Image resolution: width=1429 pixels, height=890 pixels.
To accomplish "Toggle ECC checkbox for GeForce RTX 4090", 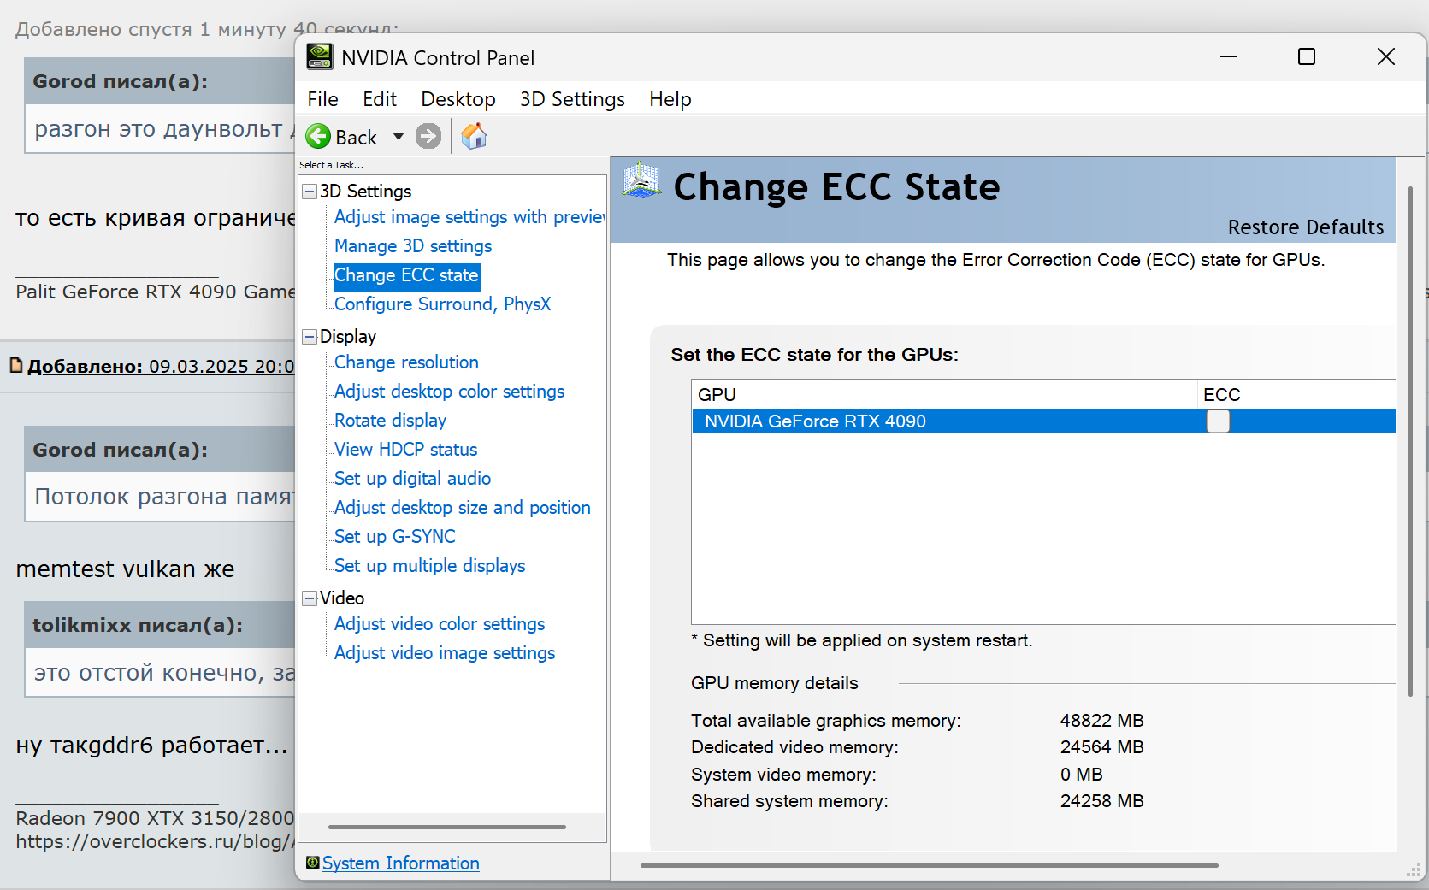I will click(1218, 421).
